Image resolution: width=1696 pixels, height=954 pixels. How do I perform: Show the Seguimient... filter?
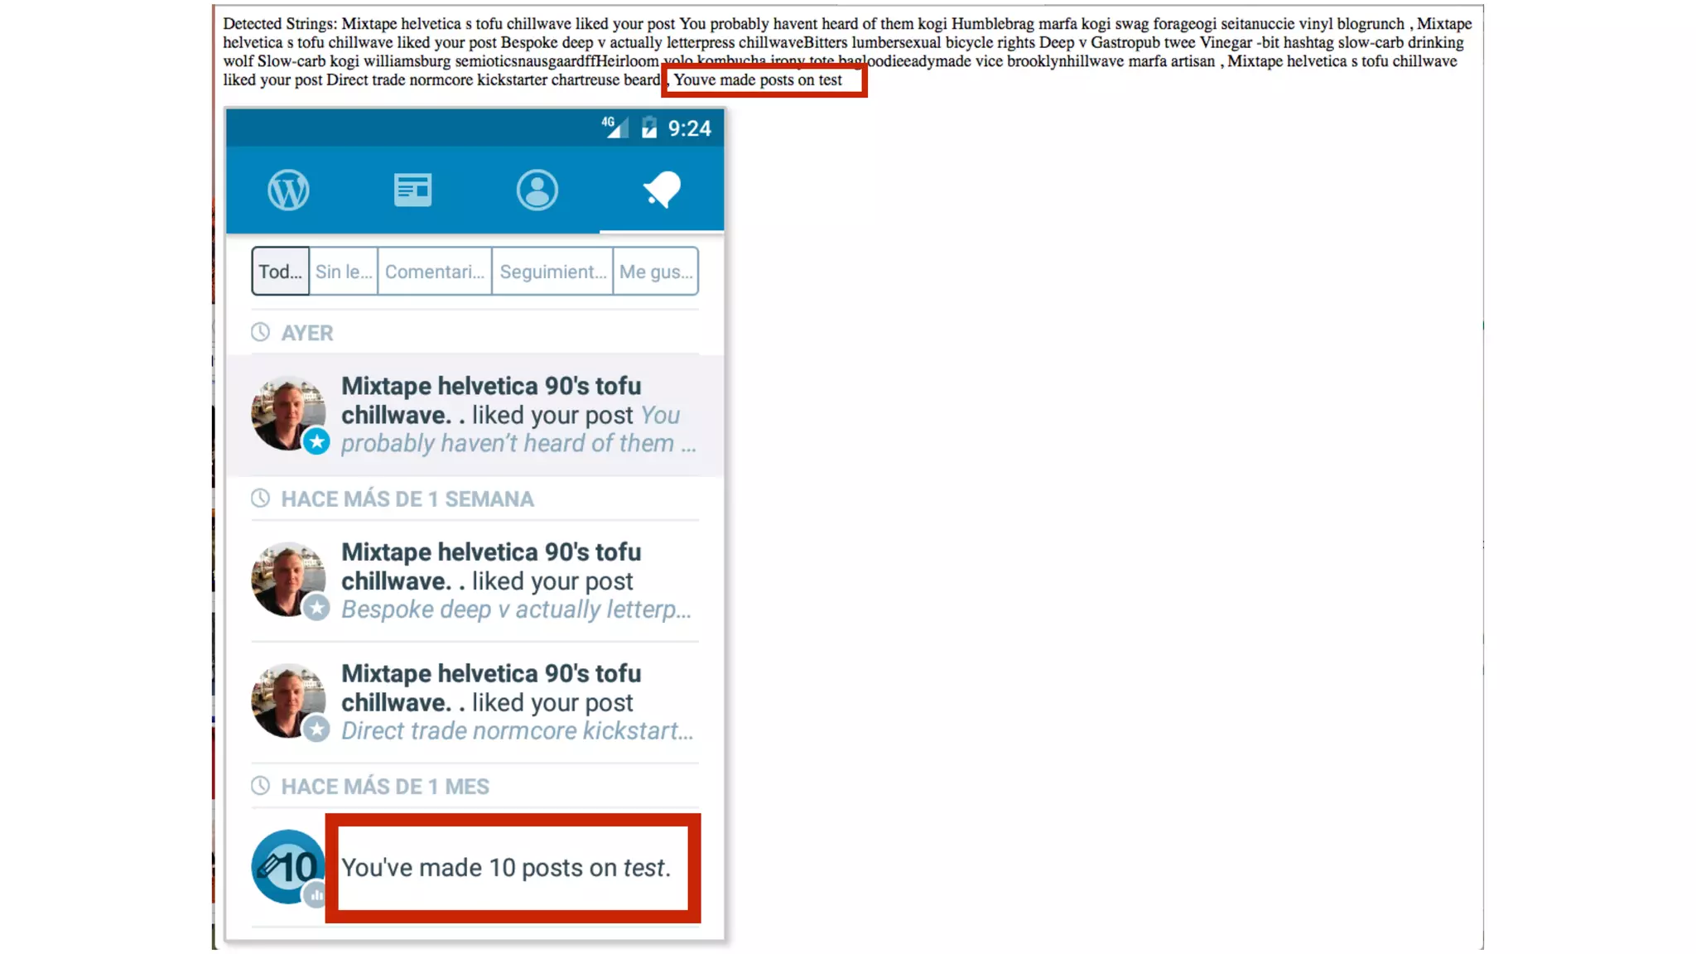click(x=552, y=272)
